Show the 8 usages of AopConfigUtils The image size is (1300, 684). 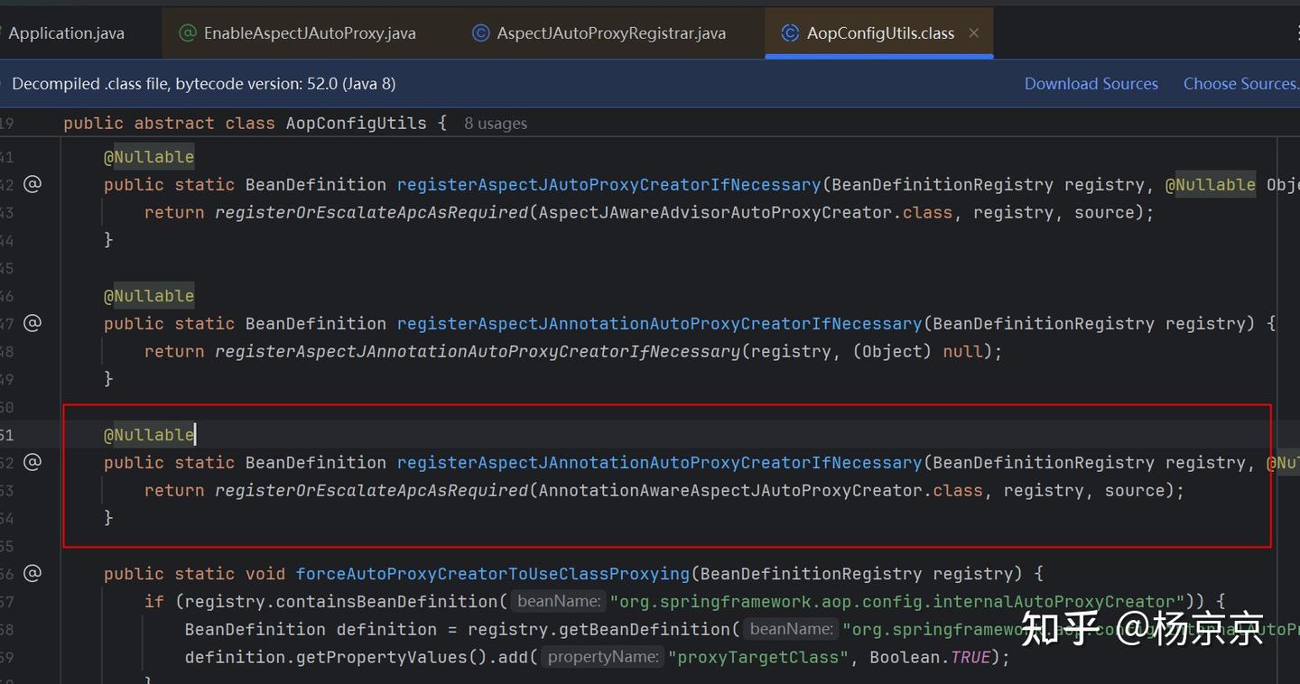click(x=495, y=124)
